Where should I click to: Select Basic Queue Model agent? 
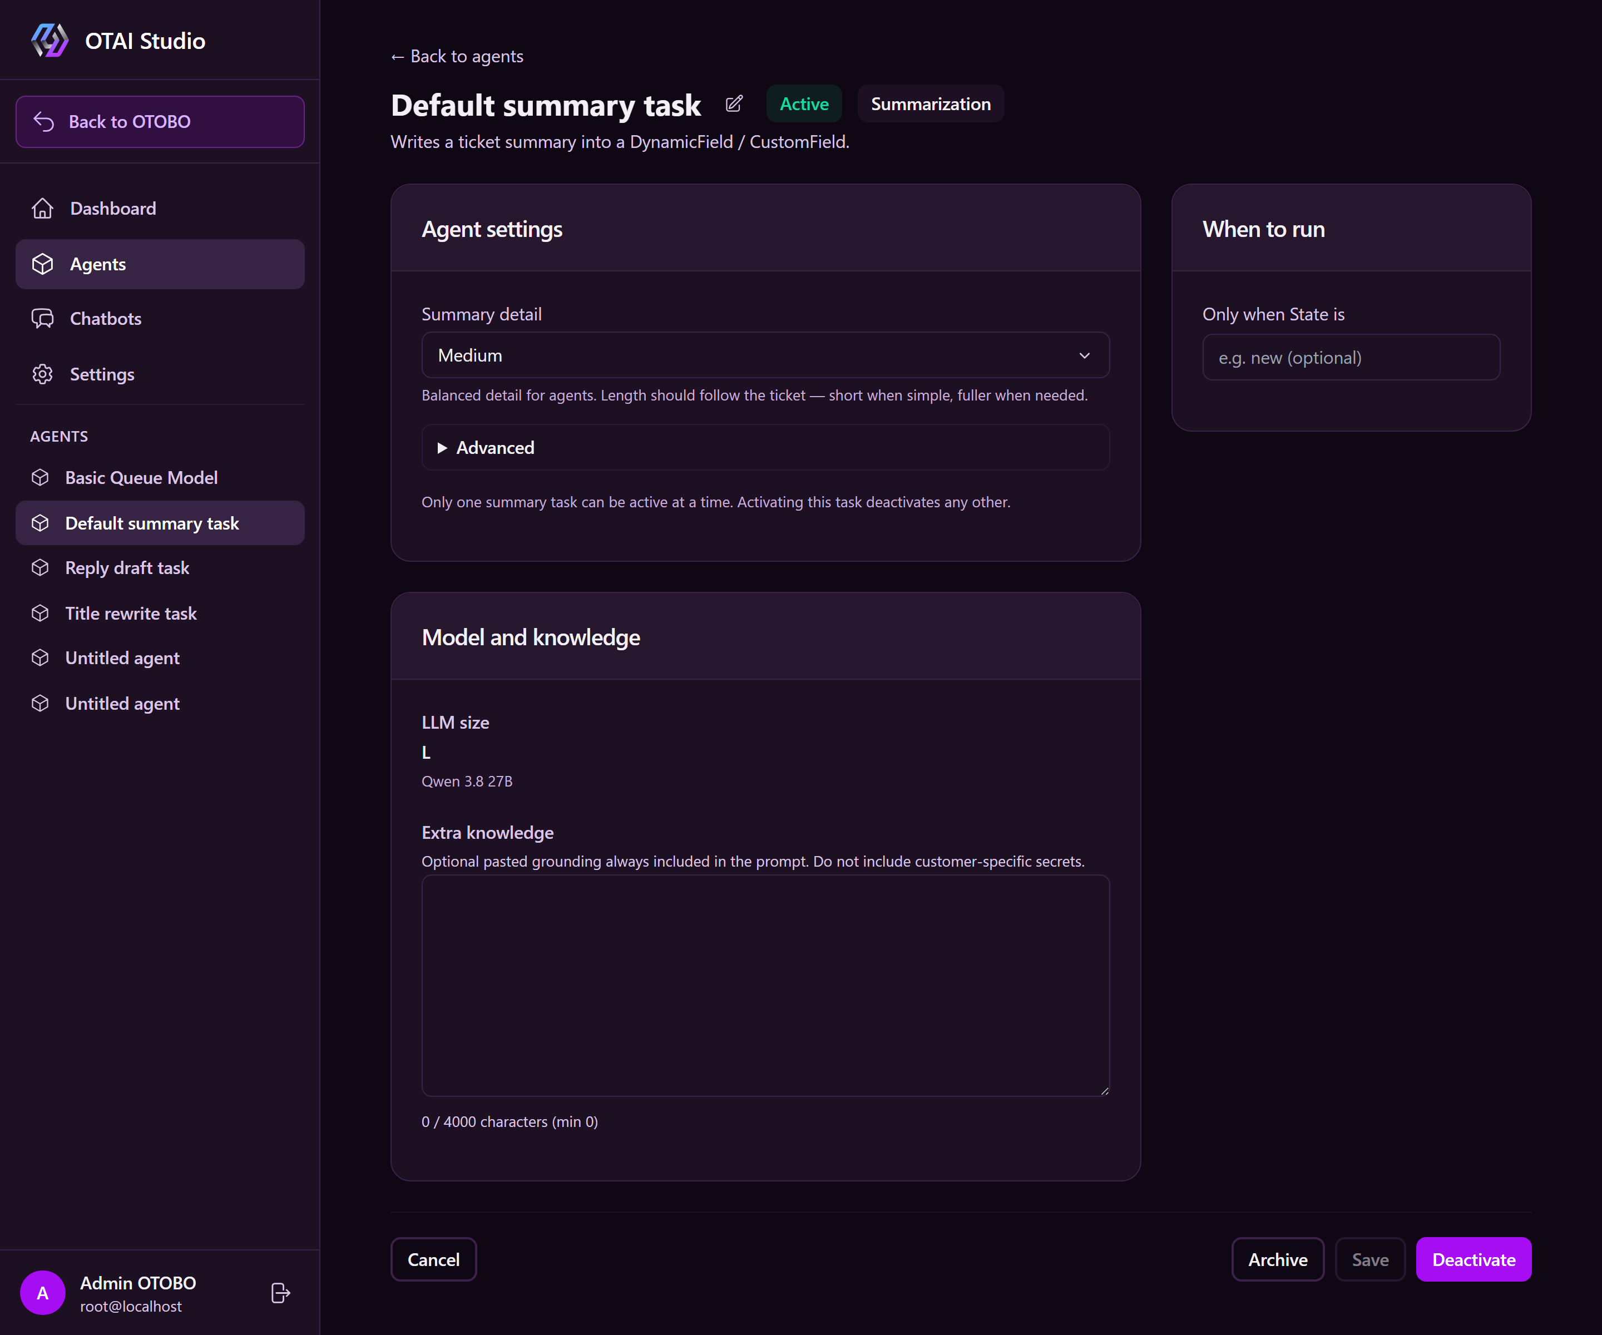click(160, 478)
